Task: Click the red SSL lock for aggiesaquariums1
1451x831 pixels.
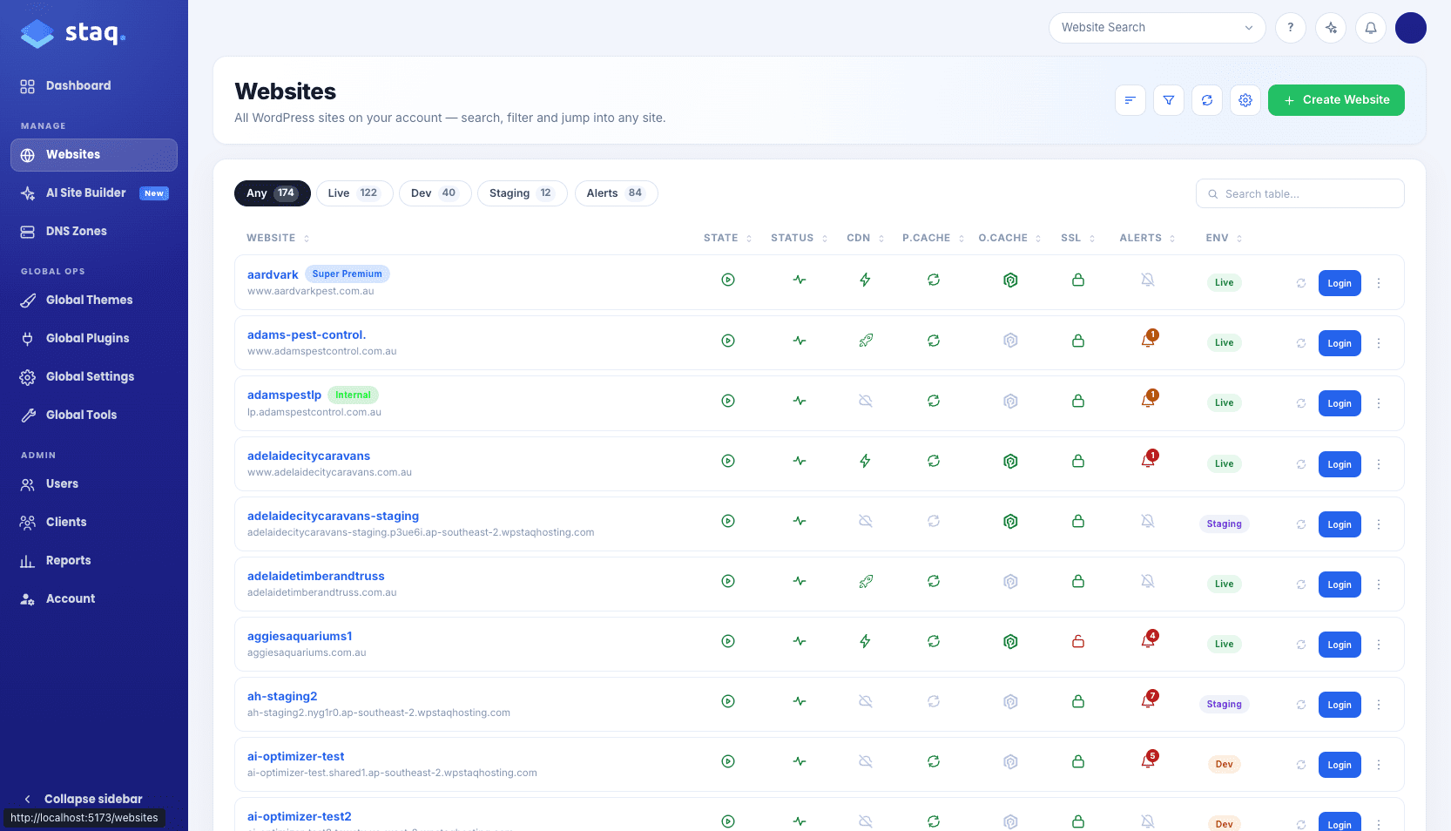Action: (1077, 642)
